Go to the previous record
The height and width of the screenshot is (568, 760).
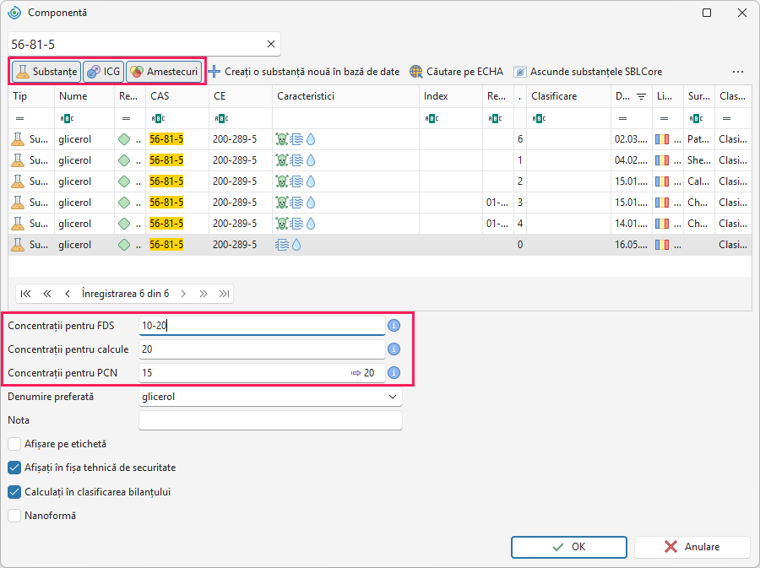click(x=68, y=294)
